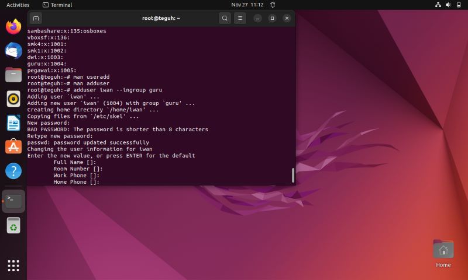Open the Trash in dock
The height and width of the screenshot is (280, 468).
pos(13,225)
